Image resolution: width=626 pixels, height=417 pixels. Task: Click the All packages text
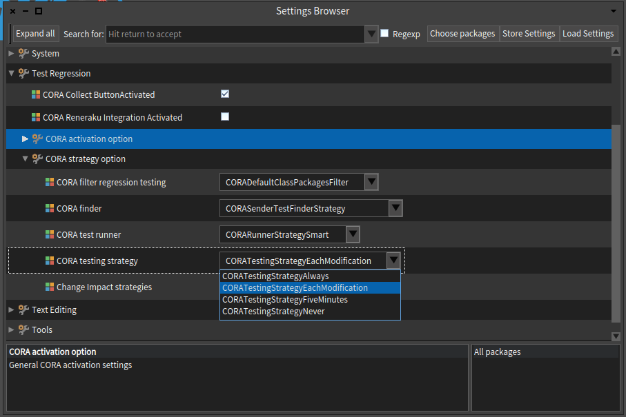(497, 352)
